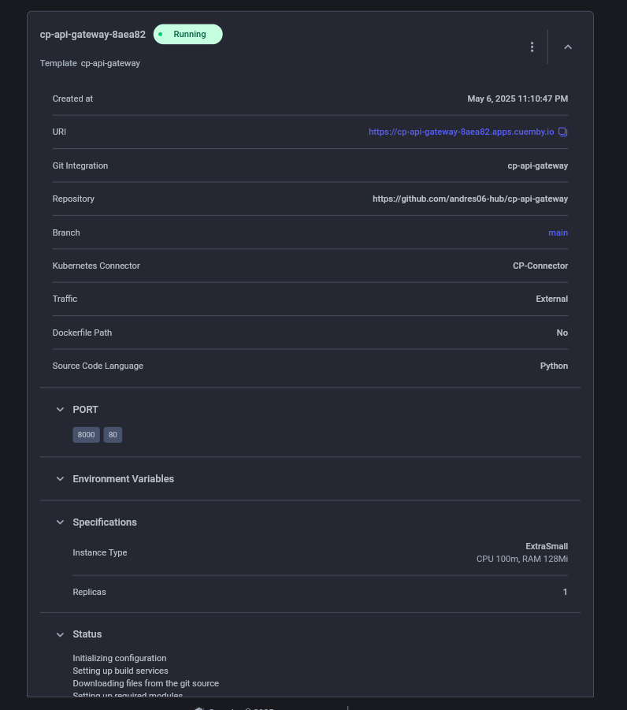This screenshot has height=710, width=627.
Task: Select the 80 port chip
Action: point(113,434)
